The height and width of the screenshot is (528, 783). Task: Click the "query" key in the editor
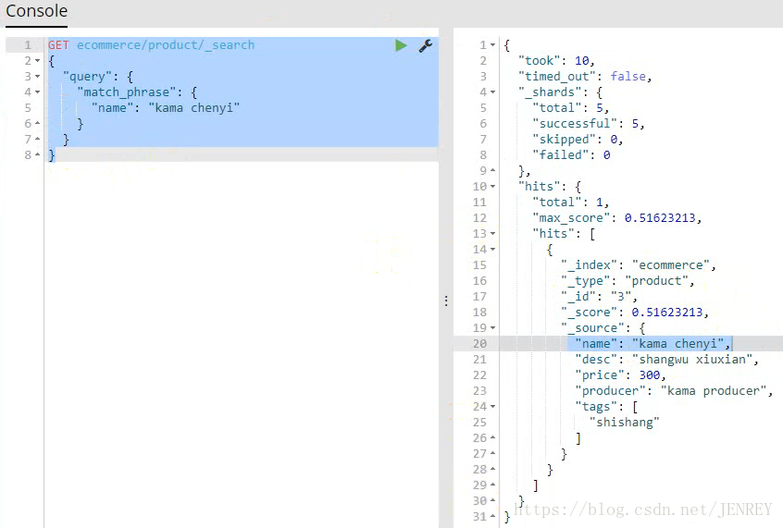(x=87, y=77)
